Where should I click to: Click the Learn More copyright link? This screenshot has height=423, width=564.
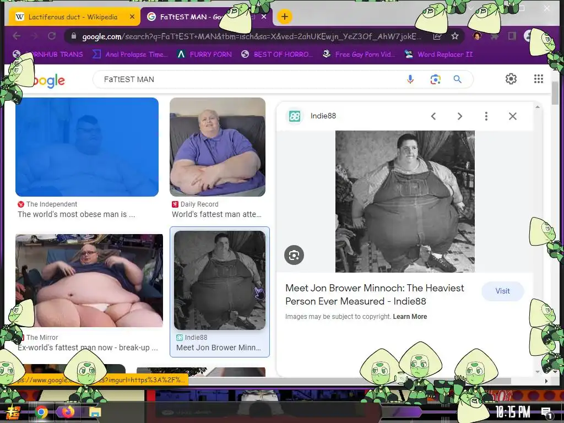tap(410, 317)
